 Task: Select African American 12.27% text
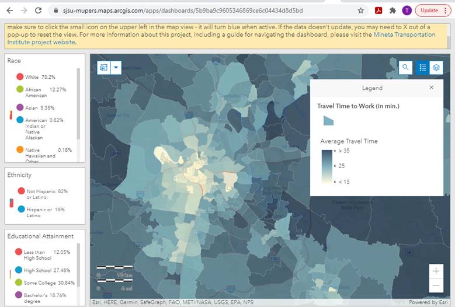pos(46,92)
